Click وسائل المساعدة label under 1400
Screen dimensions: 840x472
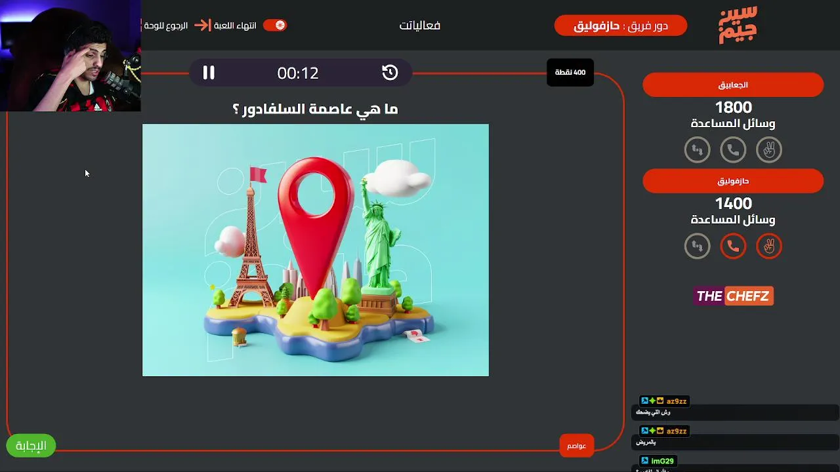click(733, 220)
